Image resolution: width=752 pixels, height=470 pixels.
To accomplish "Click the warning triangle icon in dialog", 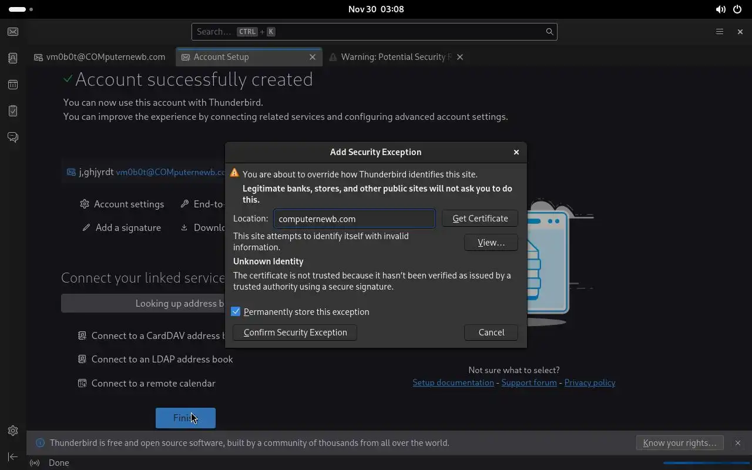I will click(234, 173).
